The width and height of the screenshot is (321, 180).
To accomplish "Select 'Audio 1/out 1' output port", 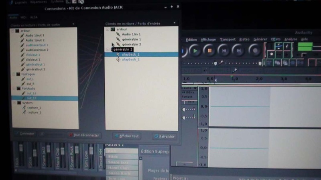I will [x=35, y=35].
